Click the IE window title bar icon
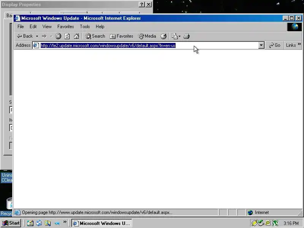The width and height of the screenshot is (304, 228). pos(17,18)
